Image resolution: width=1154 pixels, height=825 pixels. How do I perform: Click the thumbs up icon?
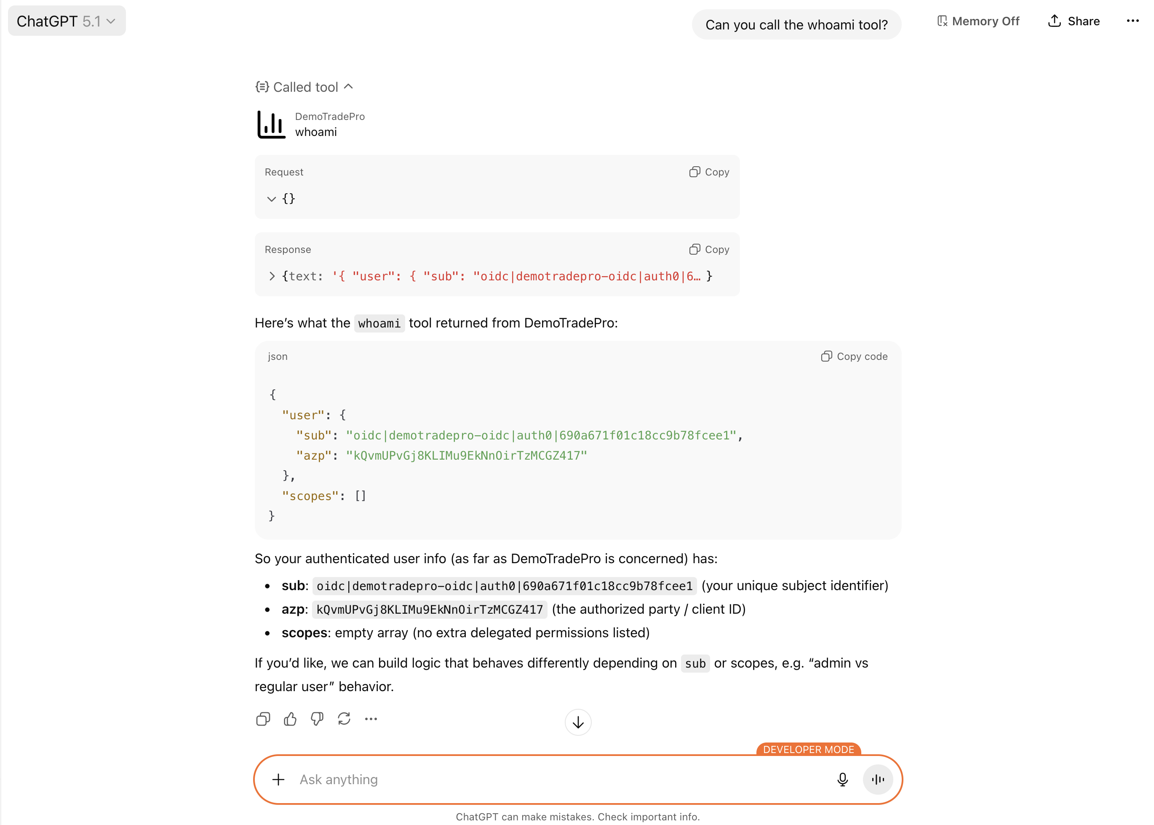tap(290, 719)
